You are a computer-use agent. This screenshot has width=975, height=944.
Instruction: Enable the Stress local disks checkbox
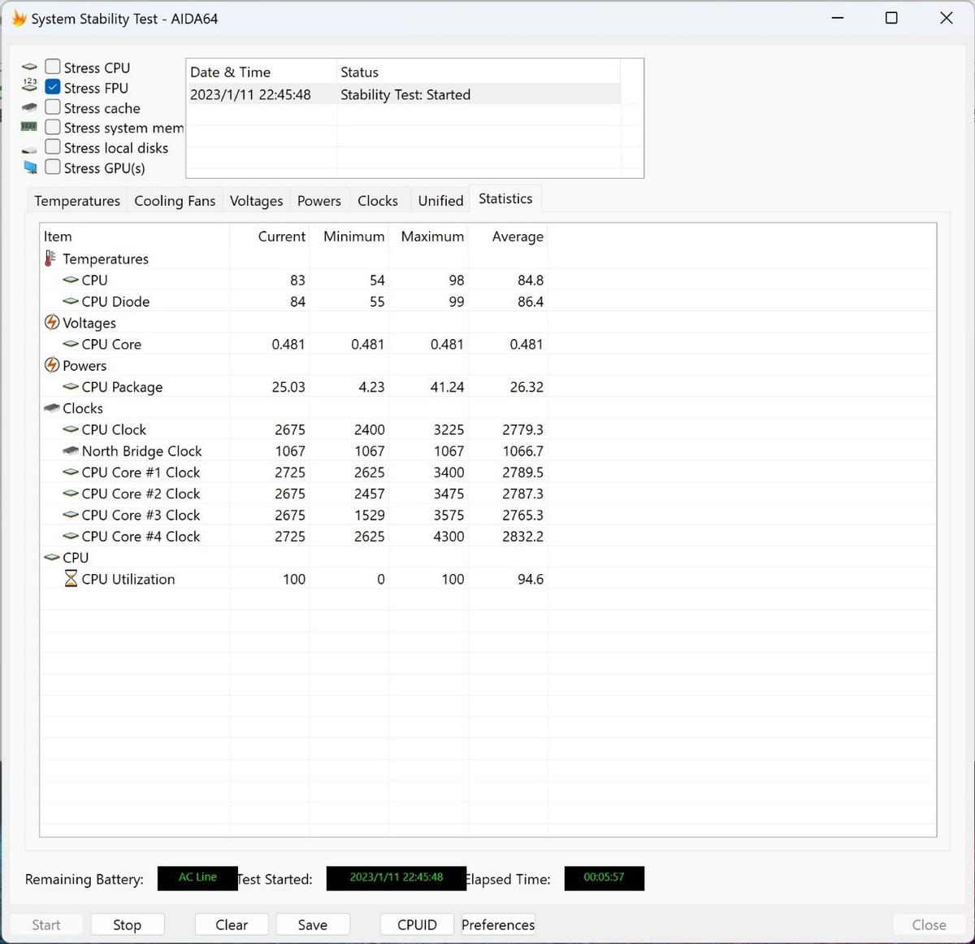[53, 147]
